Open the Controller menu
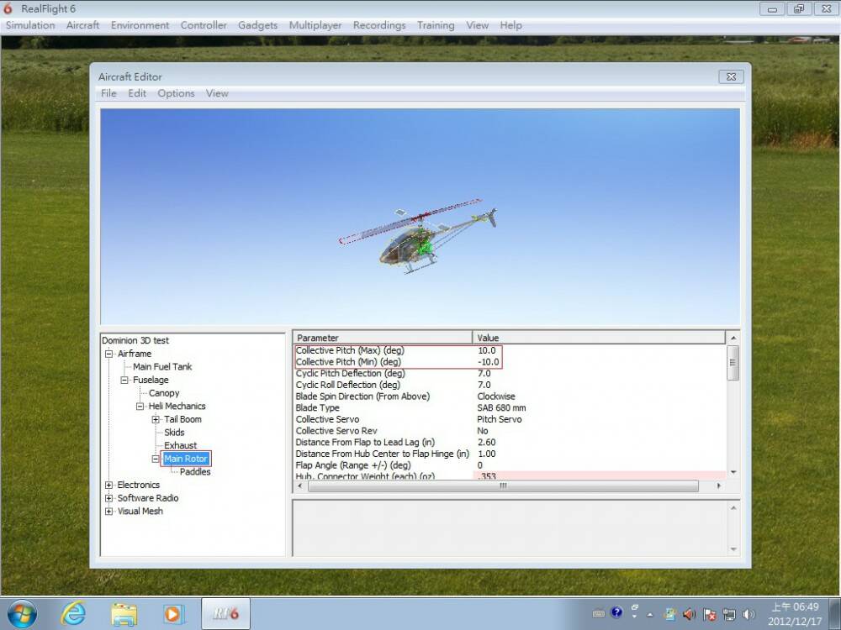 [x=204, y=25]
